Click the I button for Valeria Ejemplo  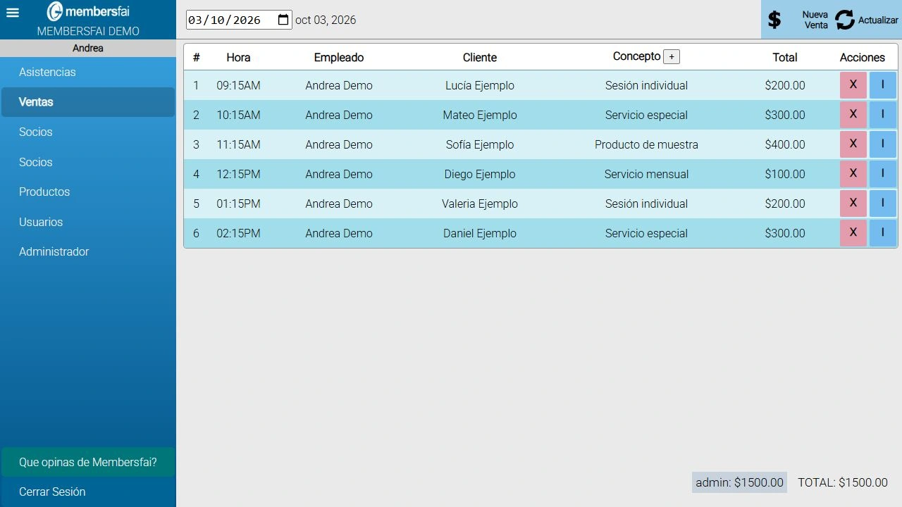click(x=883, y=204)
